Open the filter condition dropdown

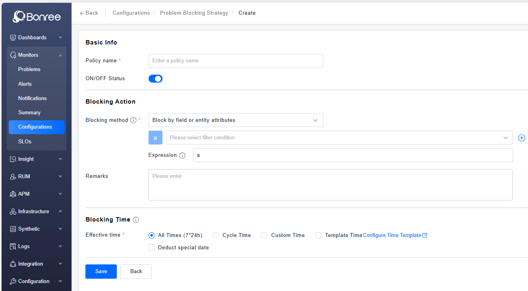pyautogui.click(x=339, y=138)
